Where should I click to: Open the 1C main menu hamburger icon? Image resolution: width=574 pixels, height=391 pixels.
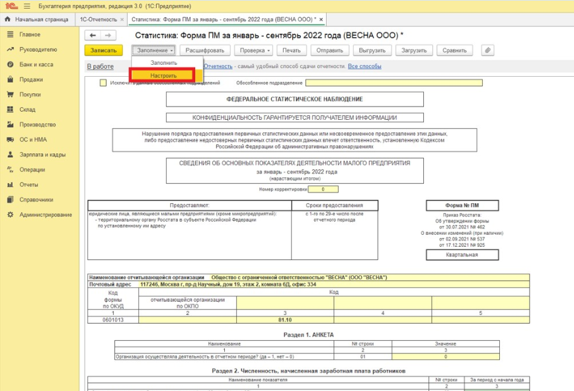(26, 6)
